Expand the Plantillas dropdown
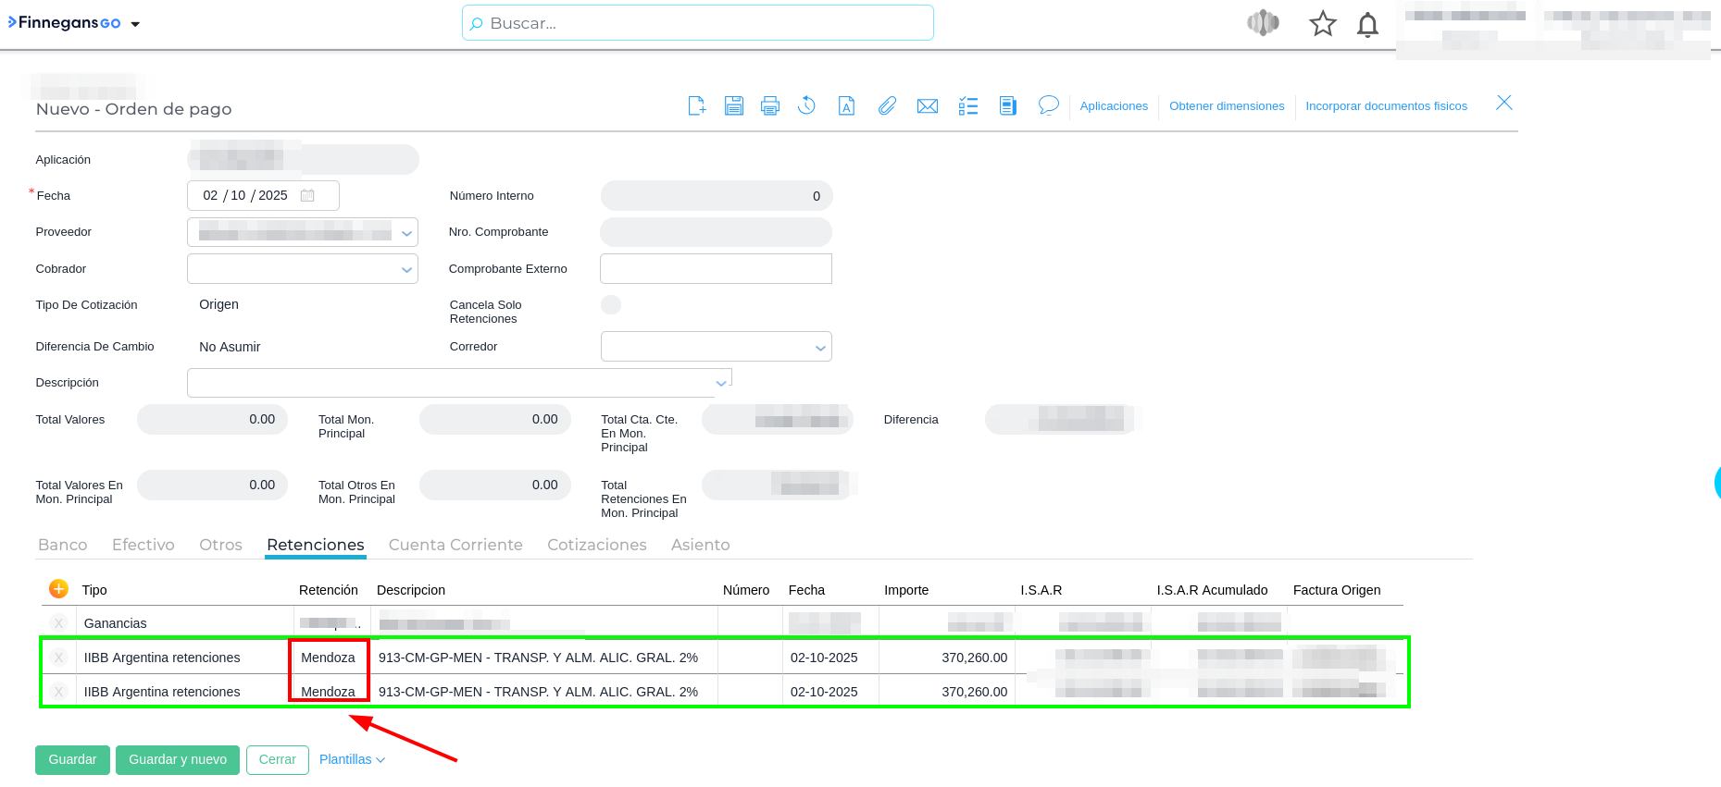 point(352,759)
